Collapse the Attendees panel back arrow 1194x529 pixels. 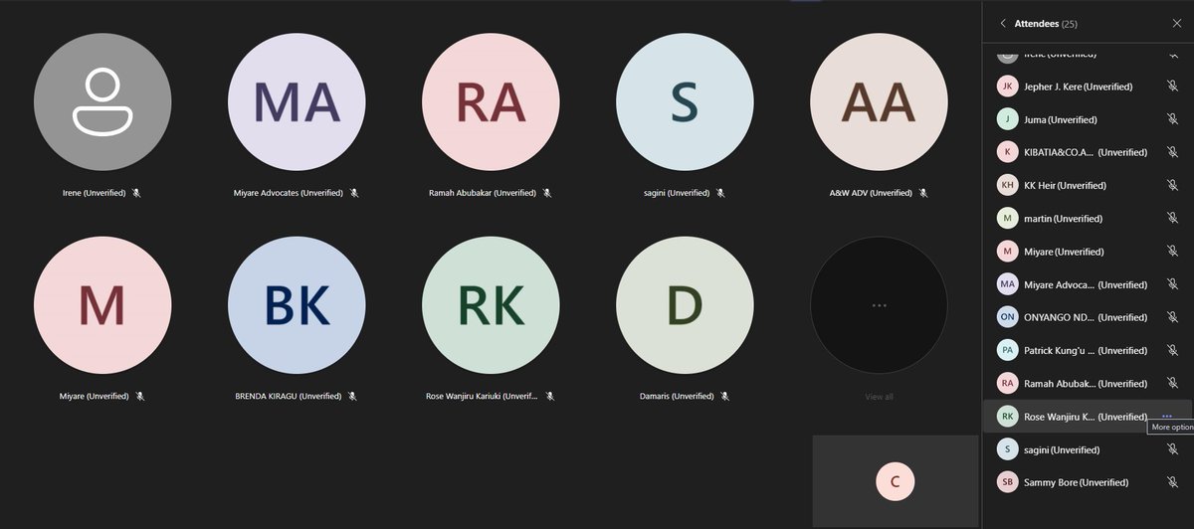(1003, 23)
